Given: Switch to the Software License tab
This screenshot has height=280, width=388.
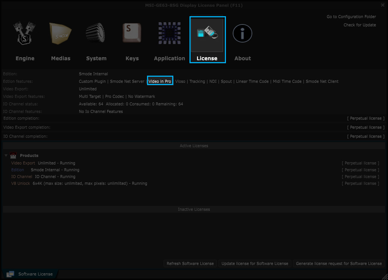Looking at the screenshot, I should click(x=35, y=274).
